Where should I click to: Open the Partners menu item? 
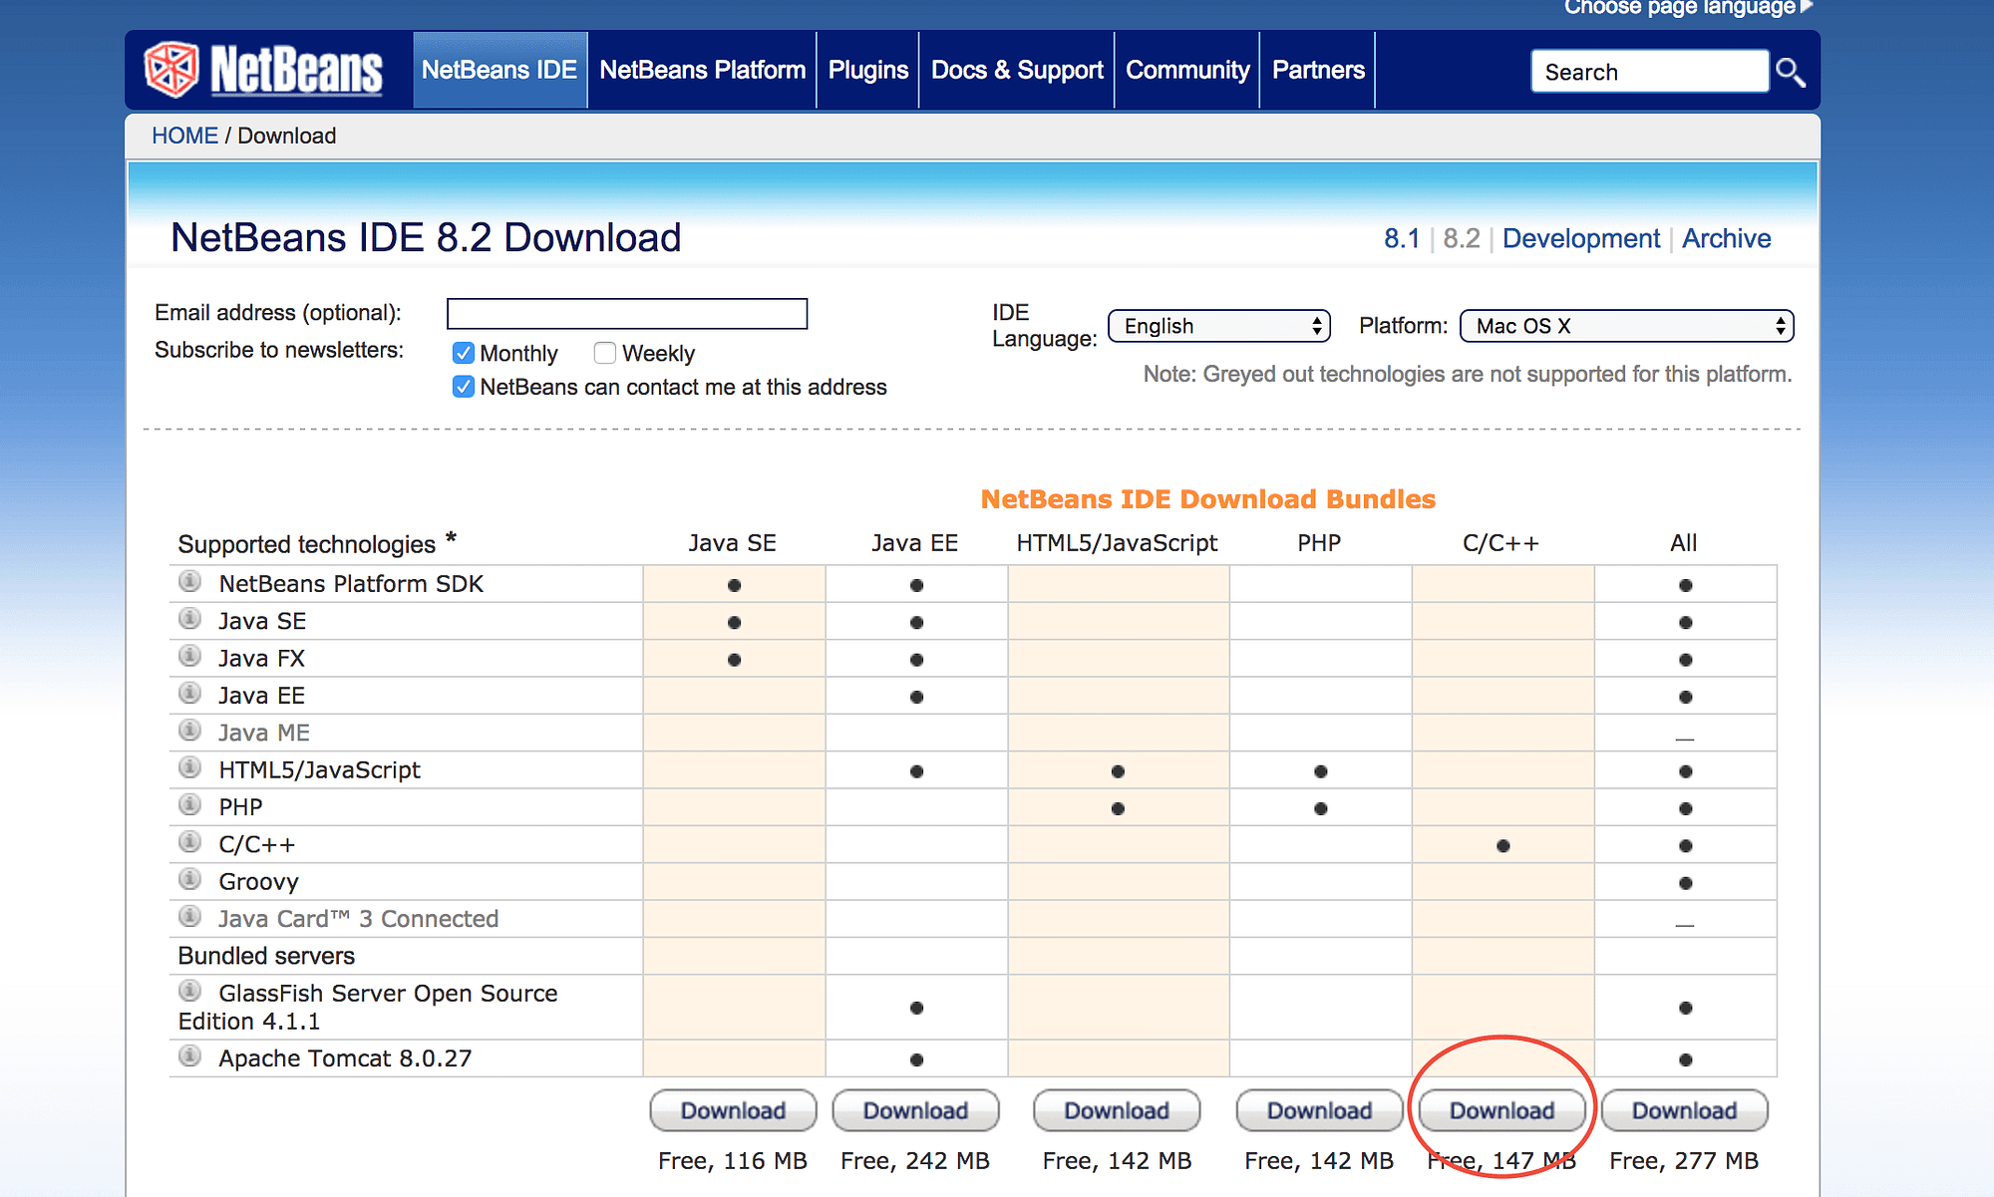click(1318, 70)
